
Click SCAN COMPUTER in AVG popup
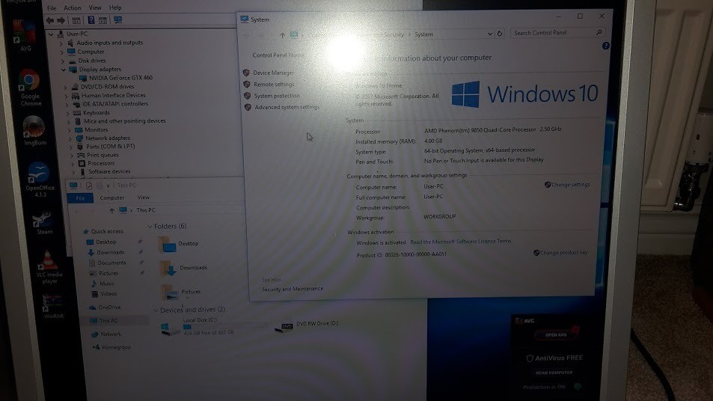coord(554,373)
